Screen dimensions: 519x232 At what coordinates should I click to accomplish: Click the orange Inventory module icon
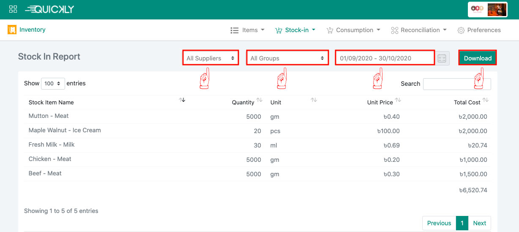point(12,30)
